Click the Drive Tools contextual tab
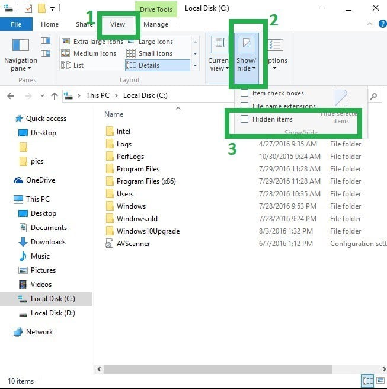 [x=156, y=9]
